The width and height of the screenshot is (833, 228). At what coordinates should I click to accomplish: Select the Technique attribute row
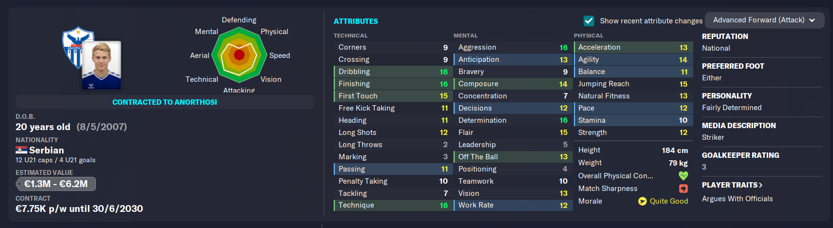[393, 205]
